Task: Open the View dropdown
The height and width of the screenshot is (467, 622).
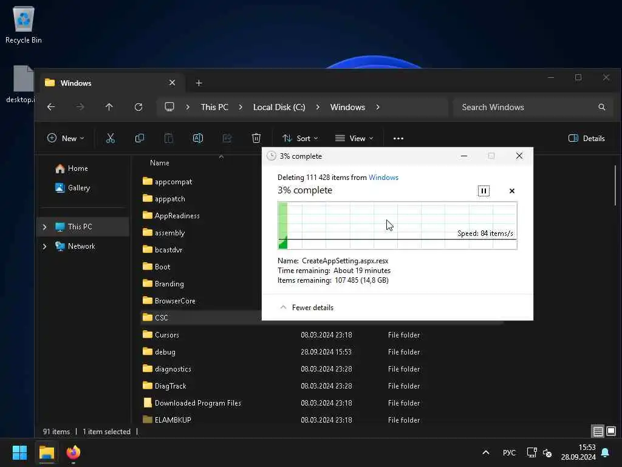Action: (354, 138)
